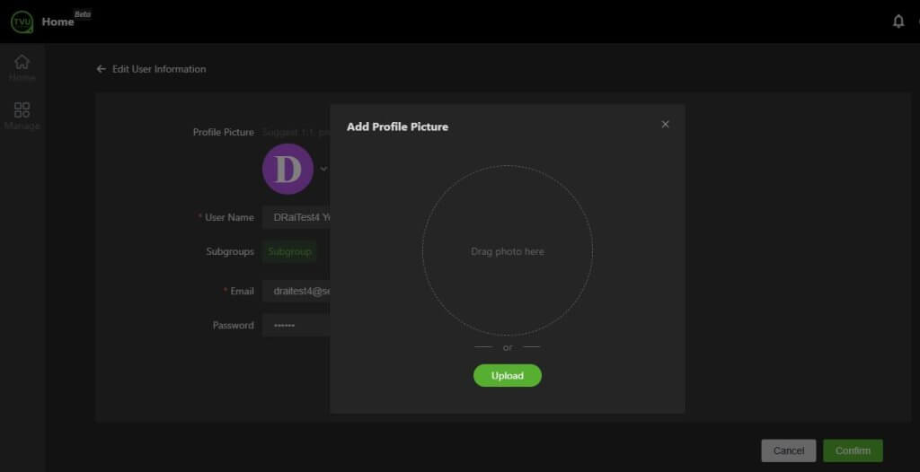Click the Beta badge beside Home
Viewport: 920px width, 472px height.
(83, 14)
